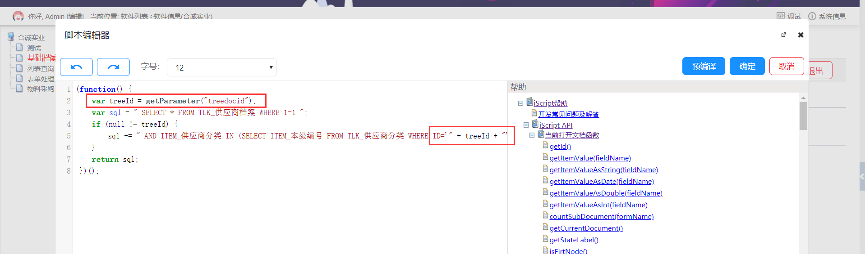Select 列表查询 in sidebar tree

41,69
